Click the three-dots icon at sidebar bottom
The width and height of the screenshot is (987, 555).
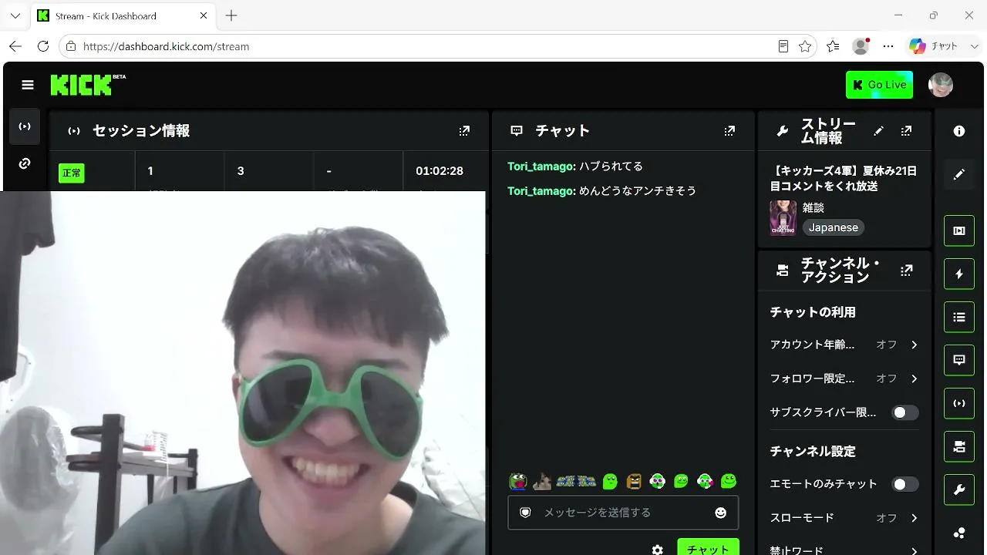[x=959, y=533]
